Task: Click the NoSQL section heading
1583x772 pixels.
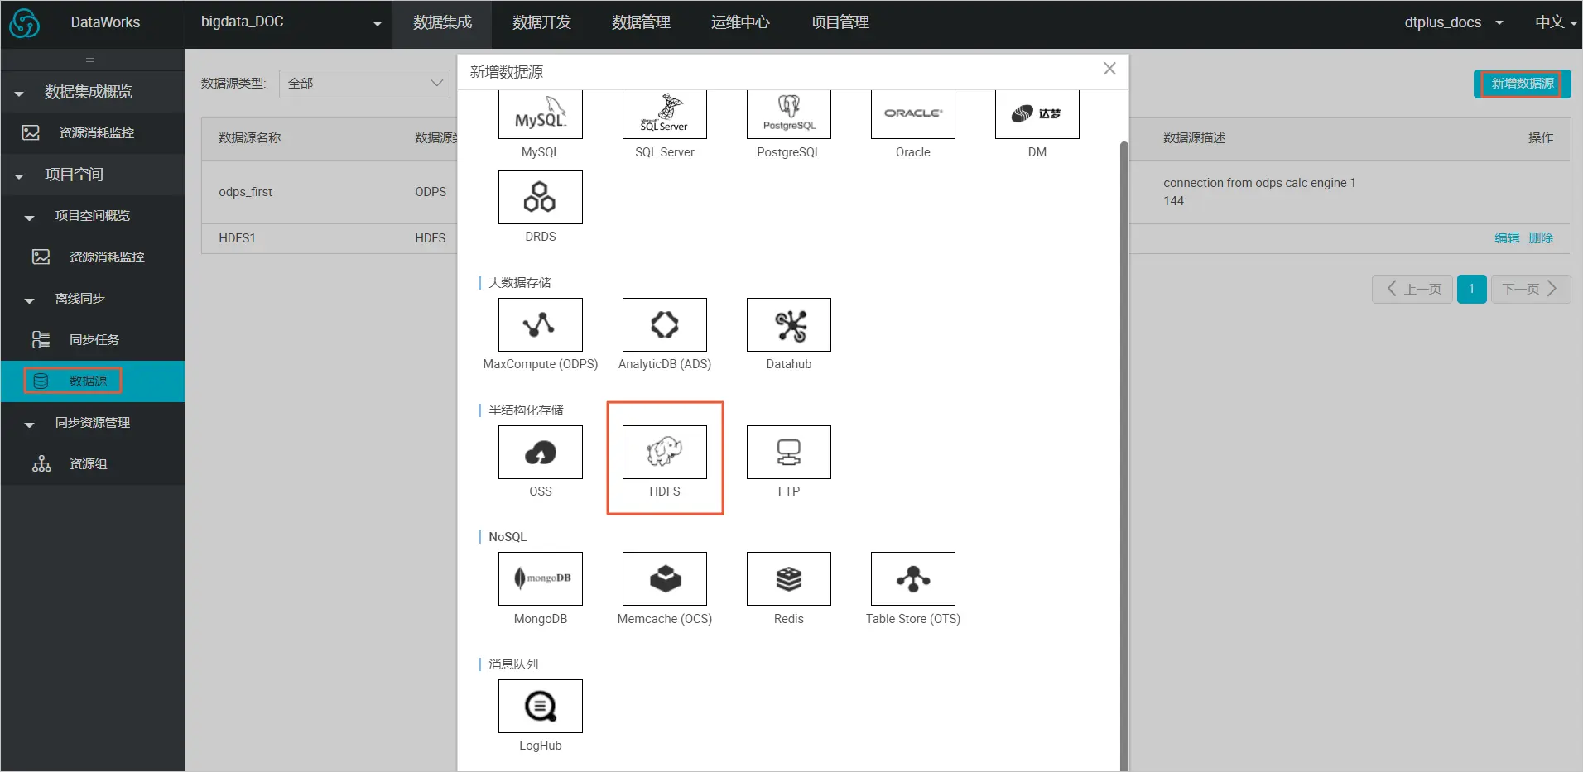Action: coord(508,537)
